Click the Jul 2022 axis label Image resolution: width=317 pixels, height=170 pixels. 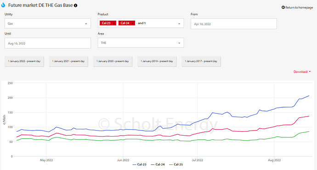click(x=198, y=160)
